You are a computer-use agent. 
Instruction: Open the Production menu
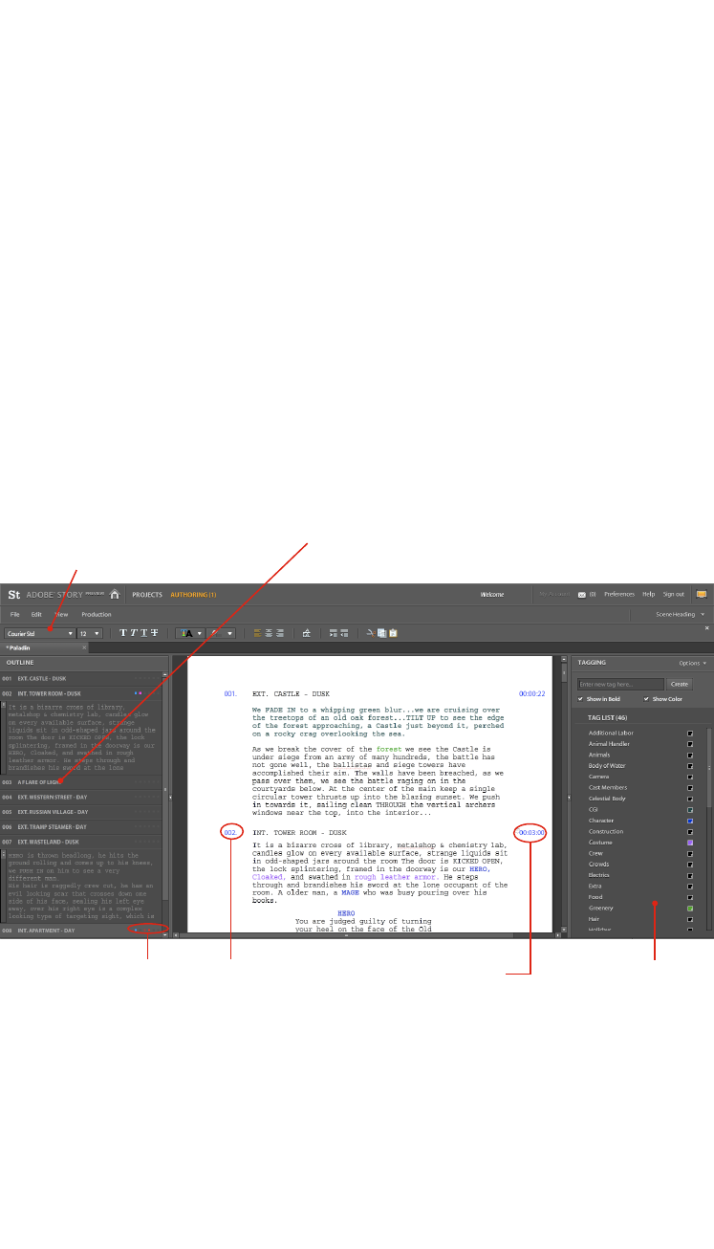(97, 614)
